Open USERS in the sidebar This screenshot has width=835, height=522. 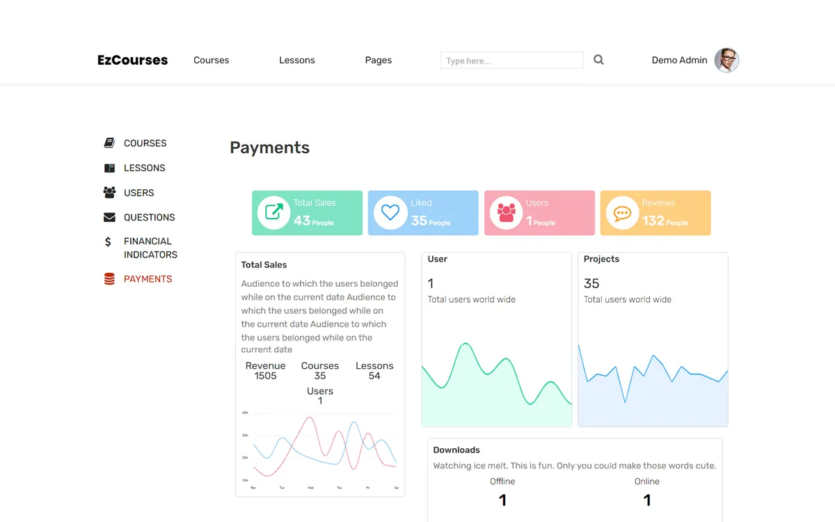point(139,193)
